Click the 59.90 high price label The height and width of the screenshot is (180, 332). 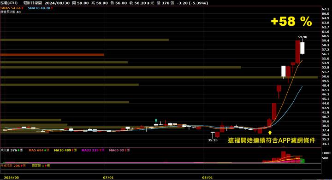(302, 37)
